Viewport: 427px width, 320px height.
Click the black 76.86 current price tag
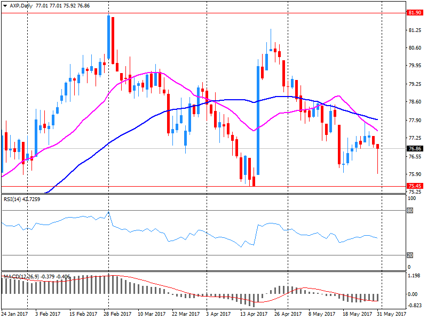point(415,149)
